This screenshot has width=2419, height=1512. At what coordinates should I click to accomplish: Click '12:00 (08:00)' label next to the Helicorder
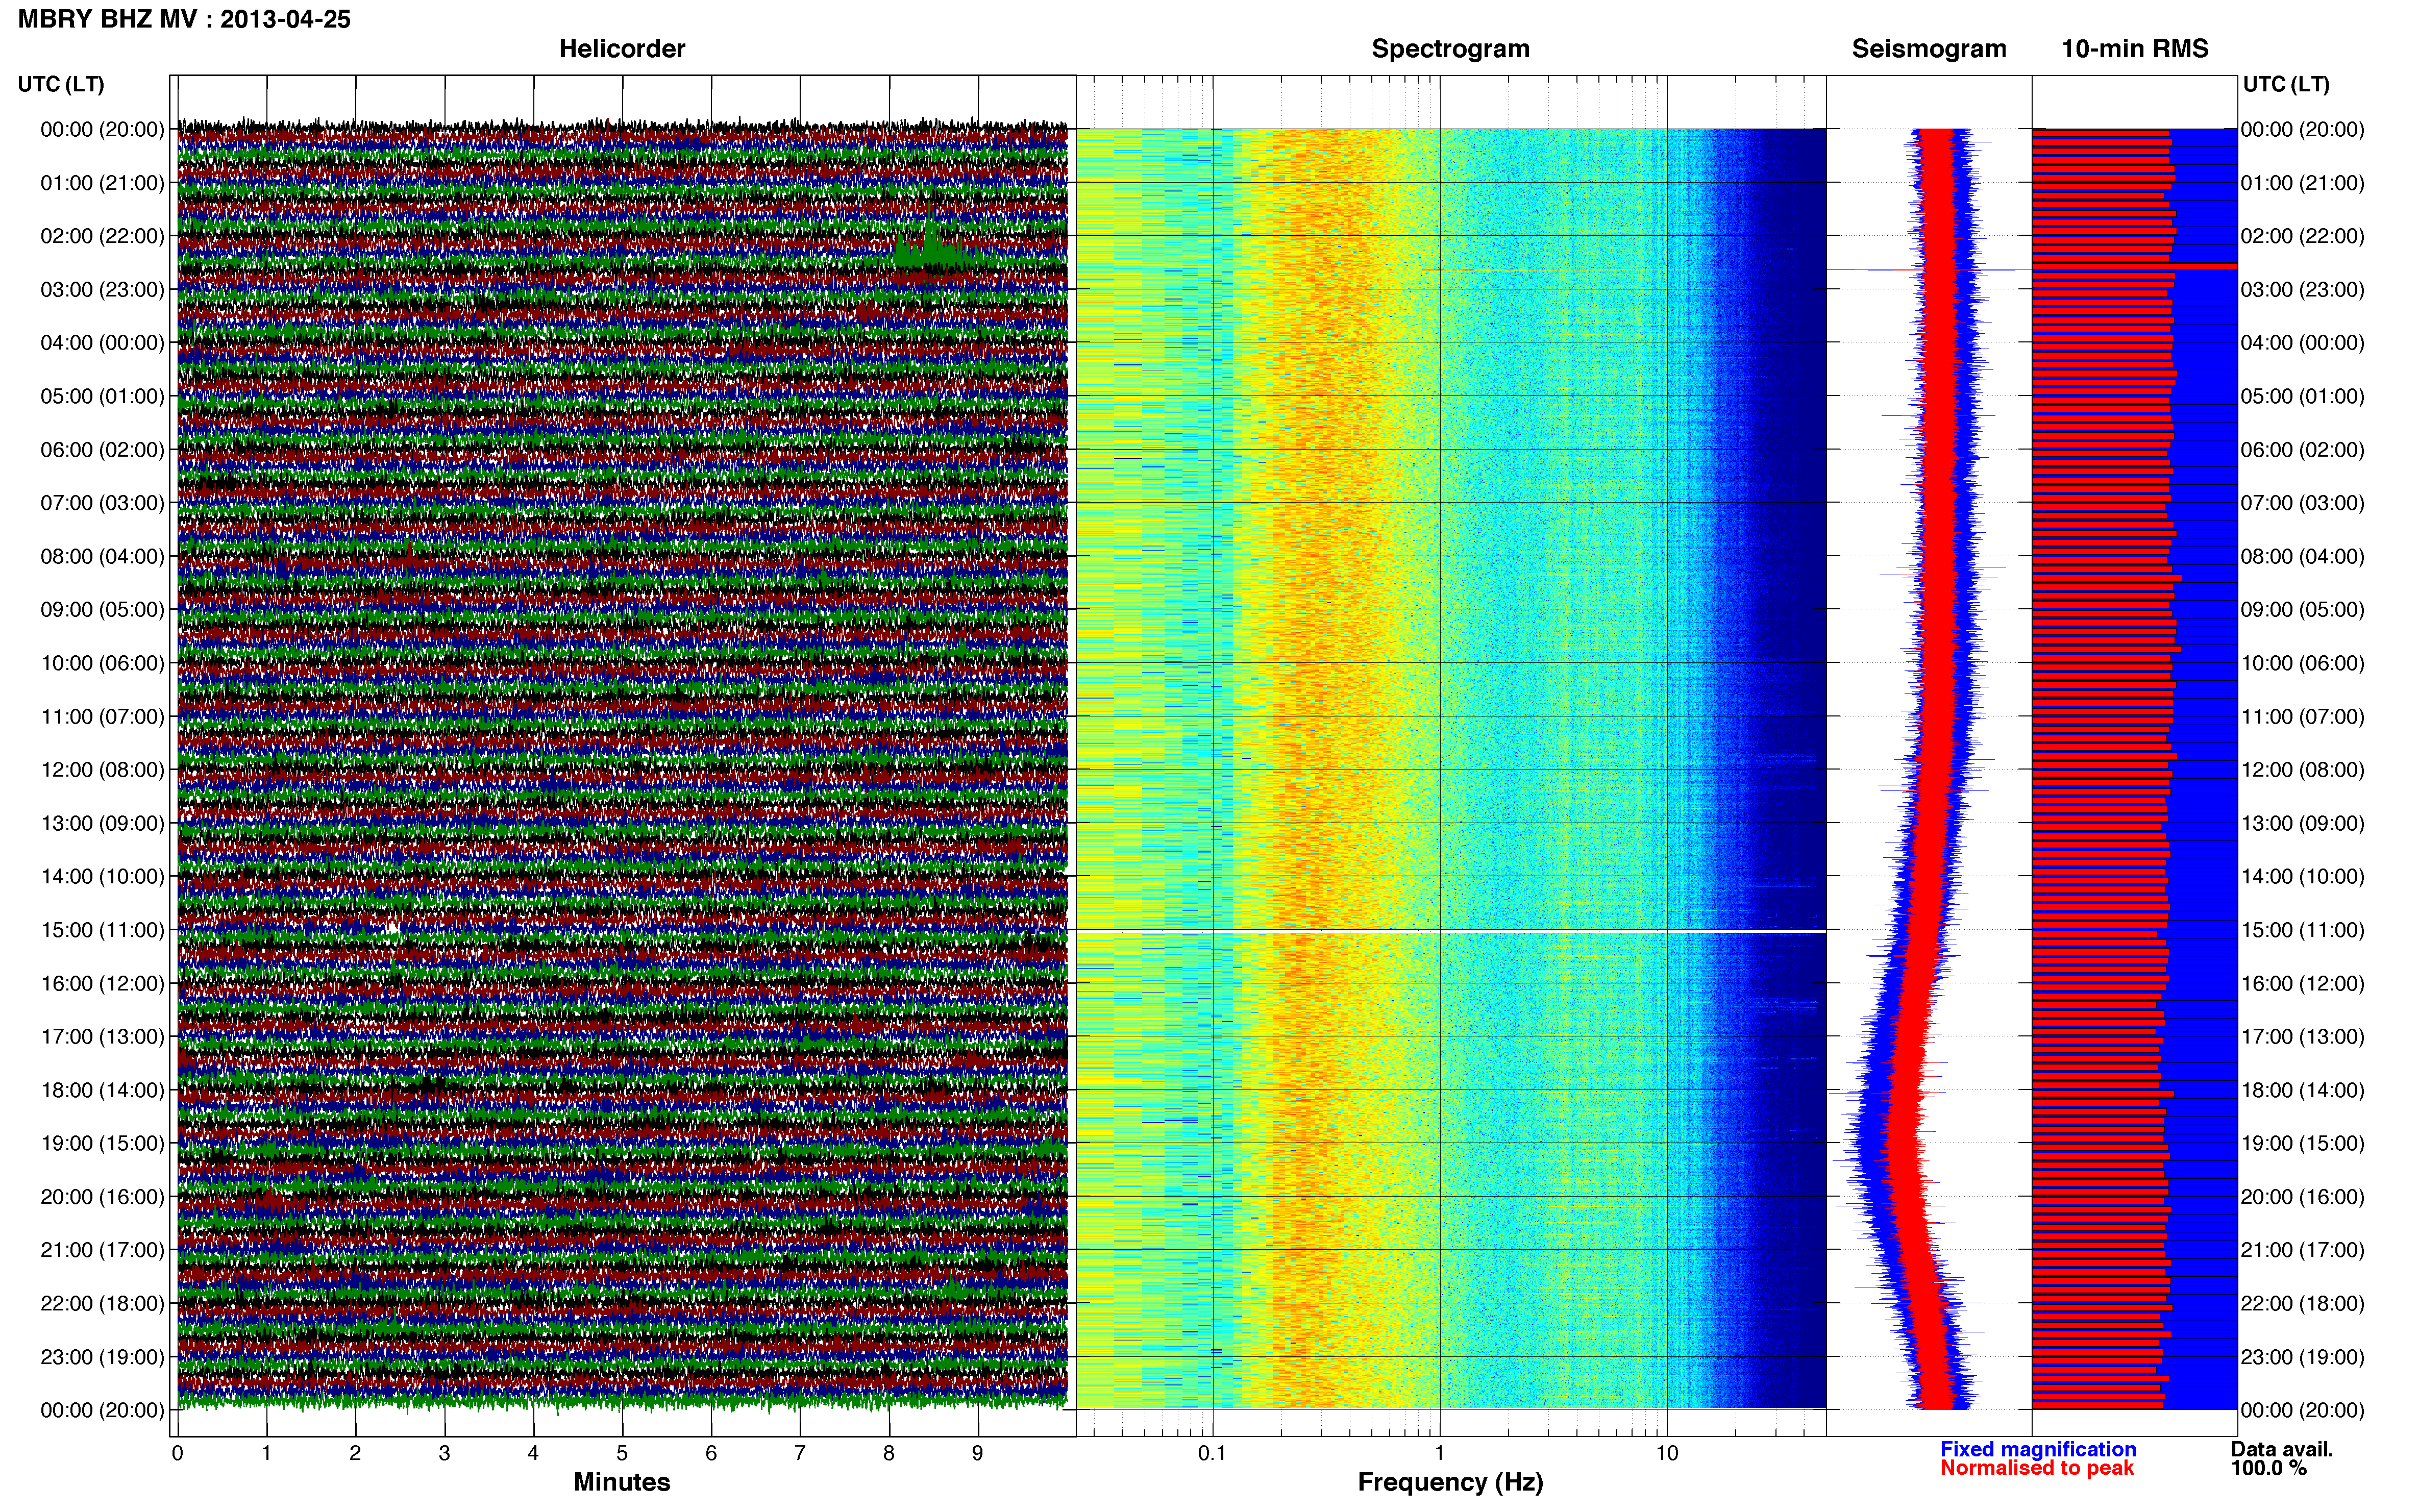pos(102,770)
